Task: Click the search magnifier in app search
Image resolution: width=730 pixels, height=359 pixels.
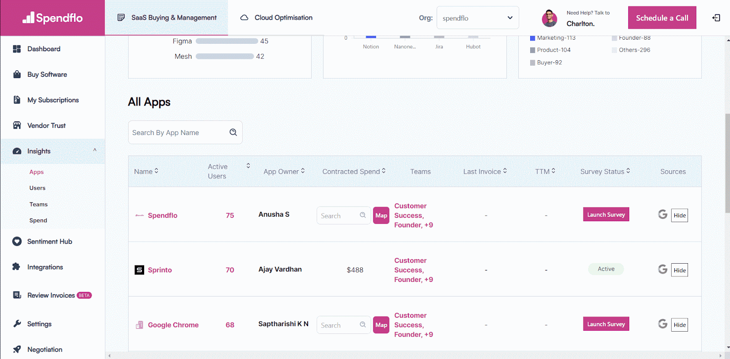Action: 233,132
